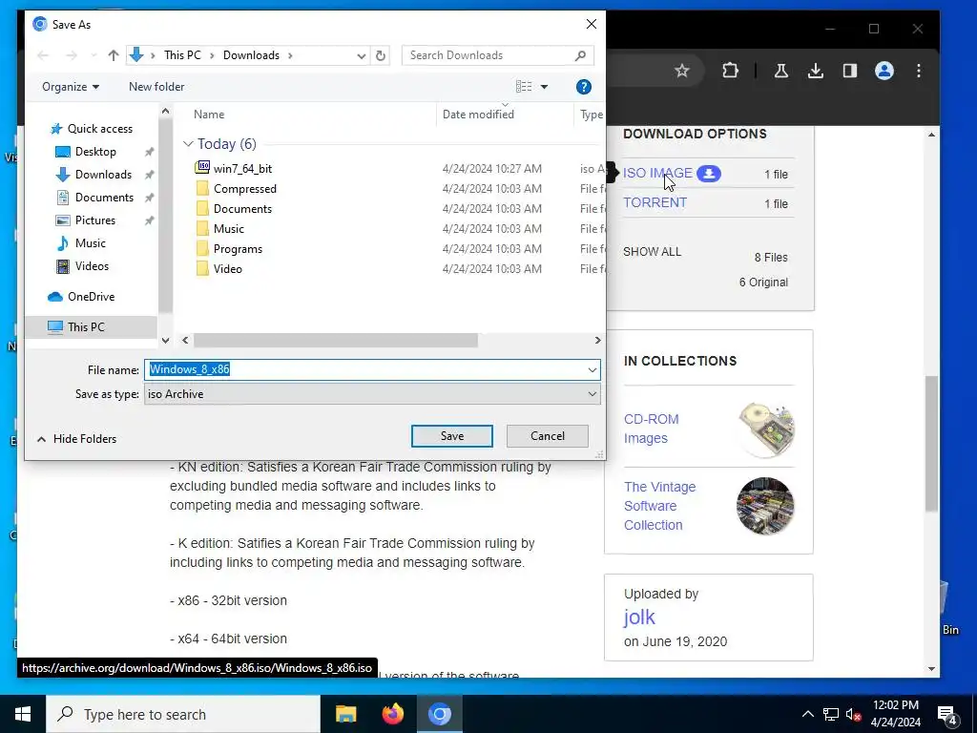Open CD-ROM Images collection link

coord(651,429)
